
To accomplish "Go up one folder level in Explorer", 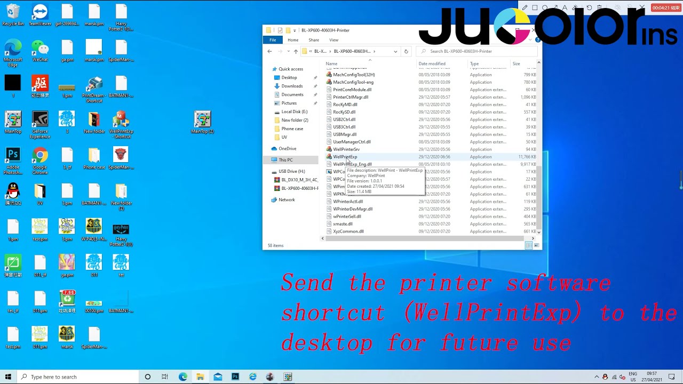I will click(296, 51).
